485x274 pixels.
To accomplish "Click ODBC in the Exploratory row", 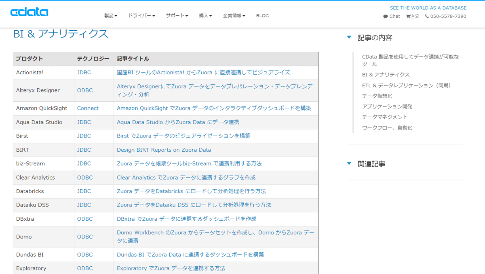I will coord(85,268).
